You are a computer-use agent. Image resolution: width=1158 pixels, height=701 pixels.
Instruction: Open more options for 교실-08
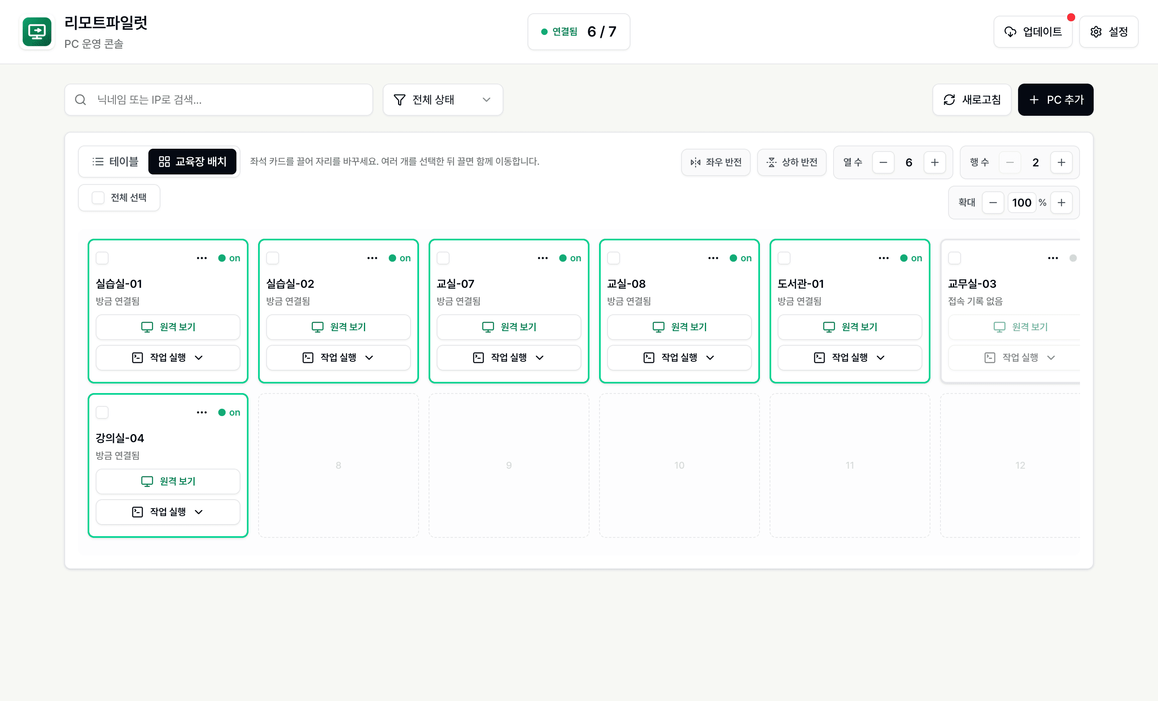713,258
